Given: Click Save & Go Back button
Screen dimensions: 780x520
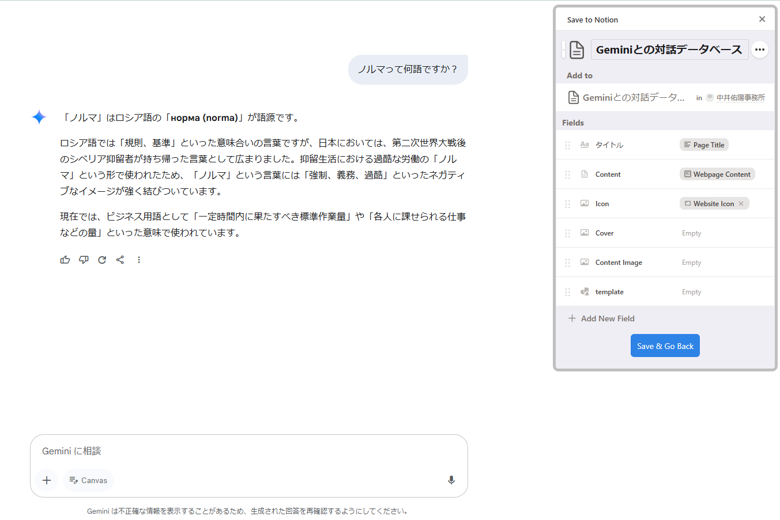Looking at the screenshot, I should tap(665, 346).
